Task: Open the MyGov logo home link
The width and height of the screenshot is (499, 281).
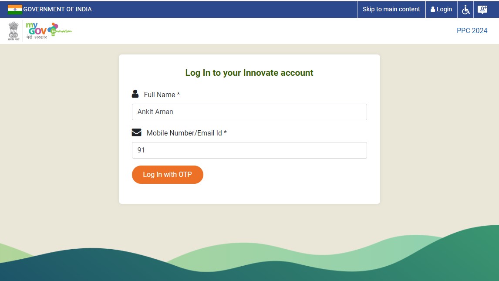Action: click(36, 29)
